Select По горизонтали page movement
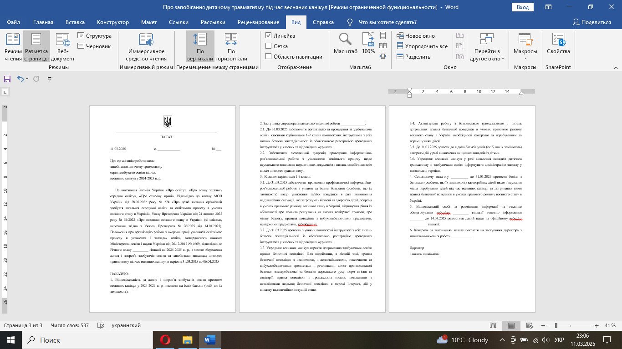 click(231, 47)
